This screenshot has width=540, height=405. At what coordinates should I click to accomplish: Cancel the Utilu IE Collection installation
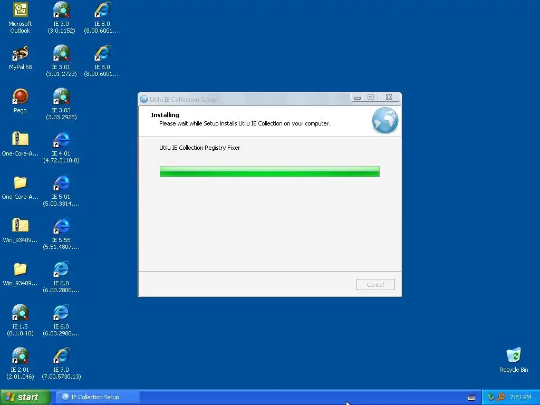[375, 284]
